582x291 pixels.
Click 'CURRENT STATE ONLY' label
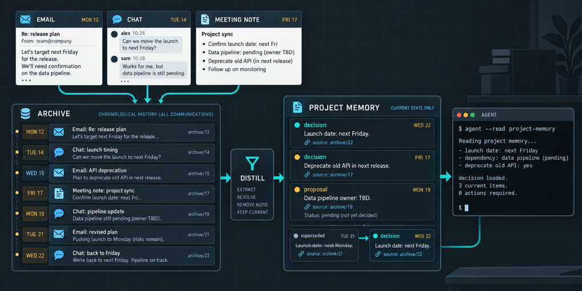[413, 108]
